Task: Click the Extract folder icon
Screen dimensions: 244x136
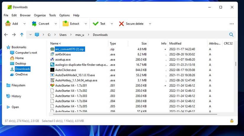Action: tap(66, 24)
